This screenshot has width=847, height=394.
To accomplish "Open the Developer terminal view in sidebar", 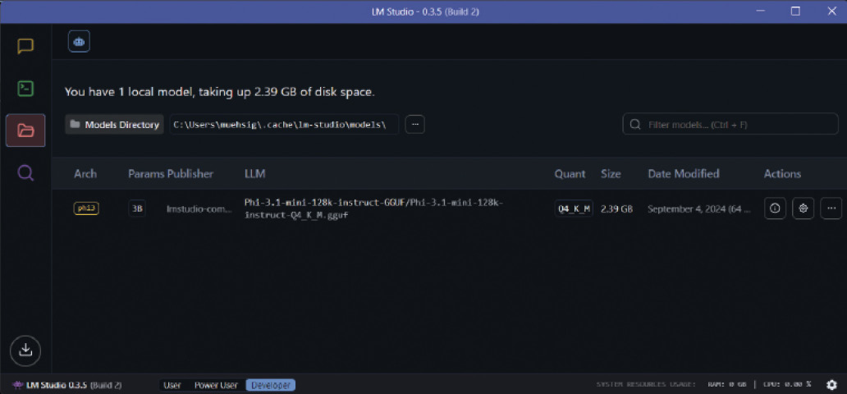I will tap(25, 88).
